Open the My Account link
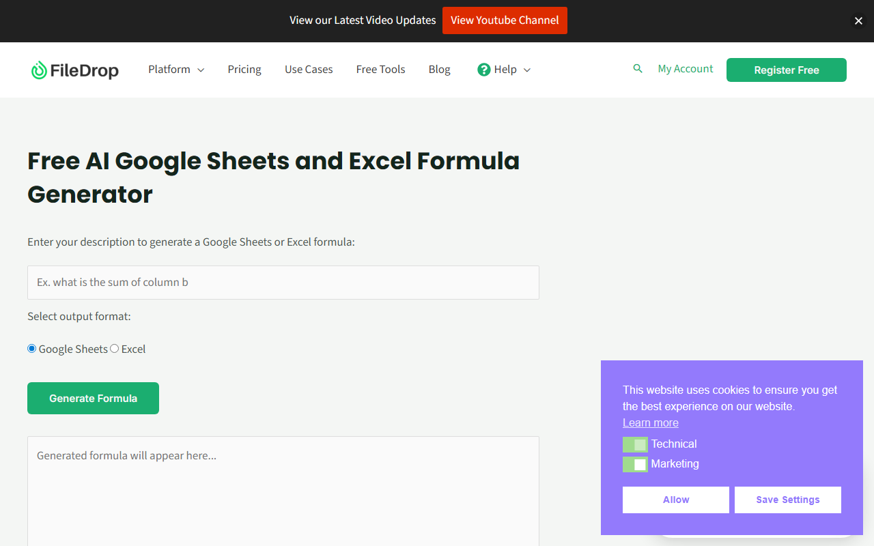Viewport: 874px width, 546px height. click(x=686, y=69)
